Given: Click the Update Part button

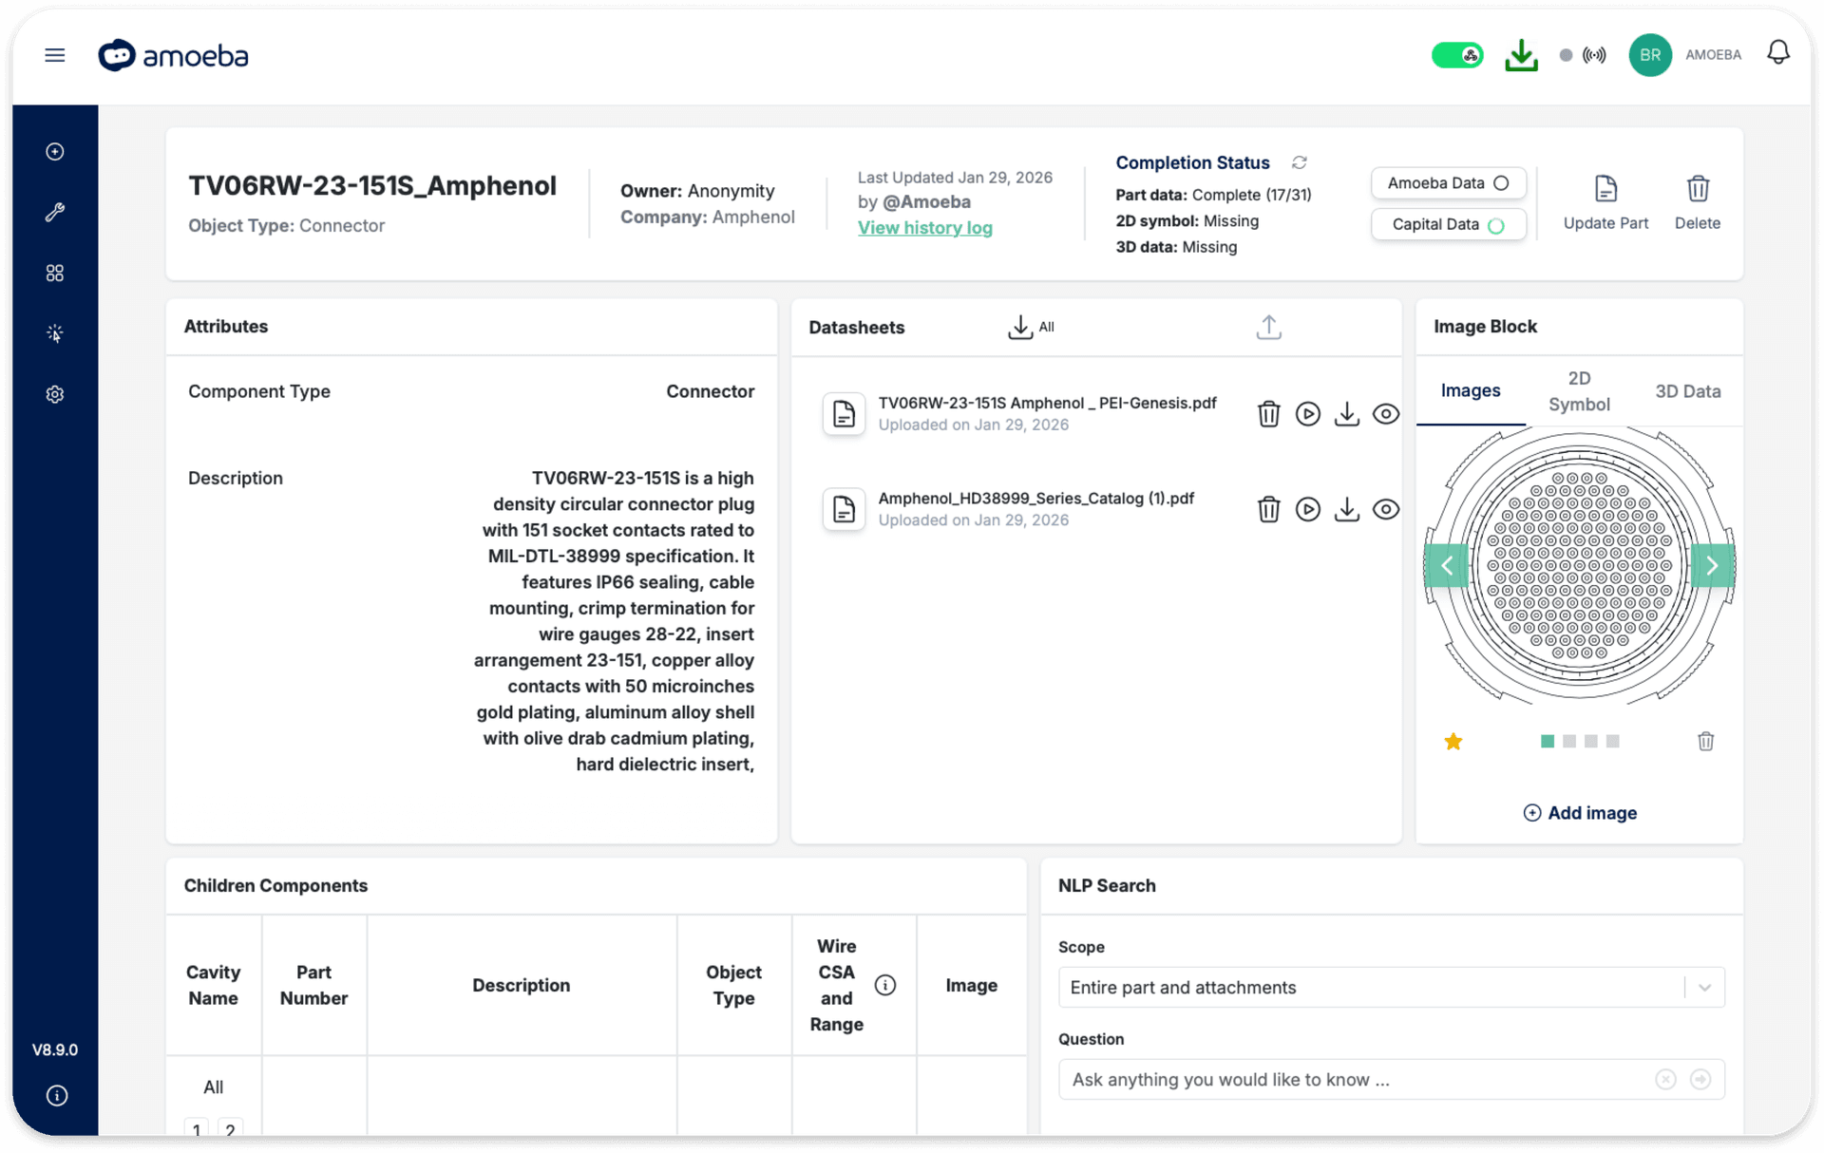Looking at the screenshot, I should pos(1605,202).
